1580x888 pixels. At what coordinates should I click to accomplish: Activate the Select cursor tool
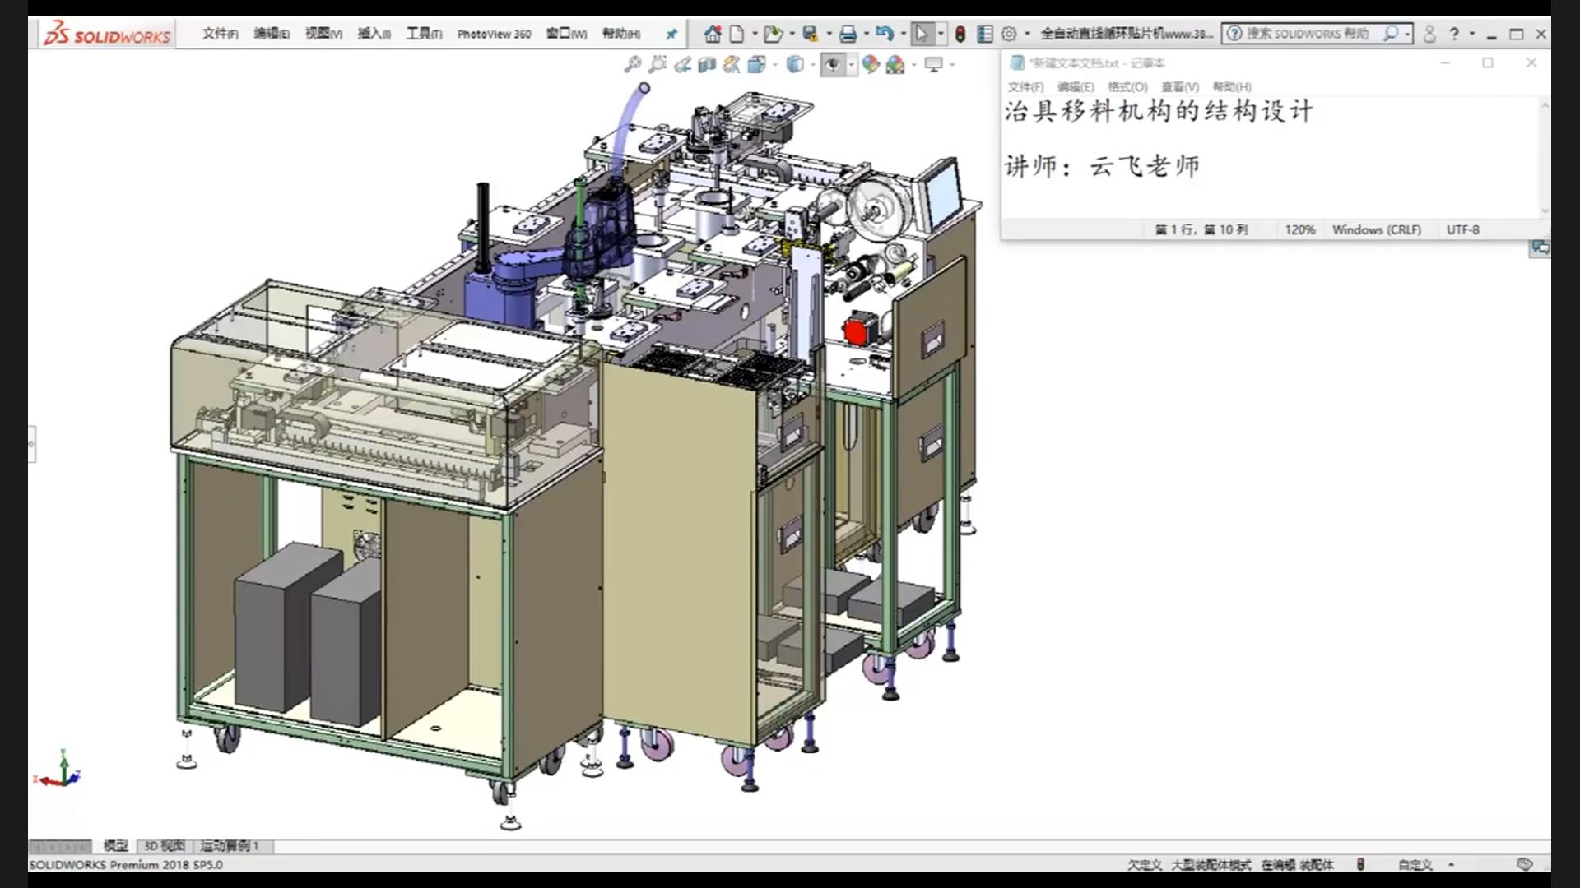[x=922, y=34]
